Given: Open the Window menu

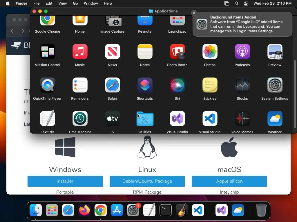Looking at the screenshot, I should click(x=91, y=3).
